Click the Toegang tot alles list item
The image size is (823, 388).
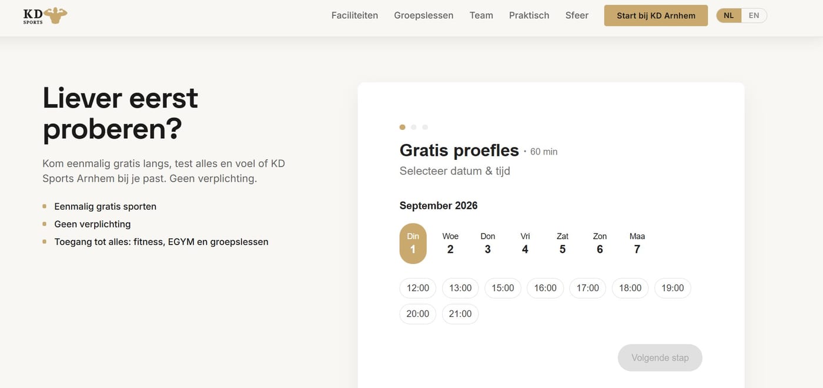tap(161, 242)
